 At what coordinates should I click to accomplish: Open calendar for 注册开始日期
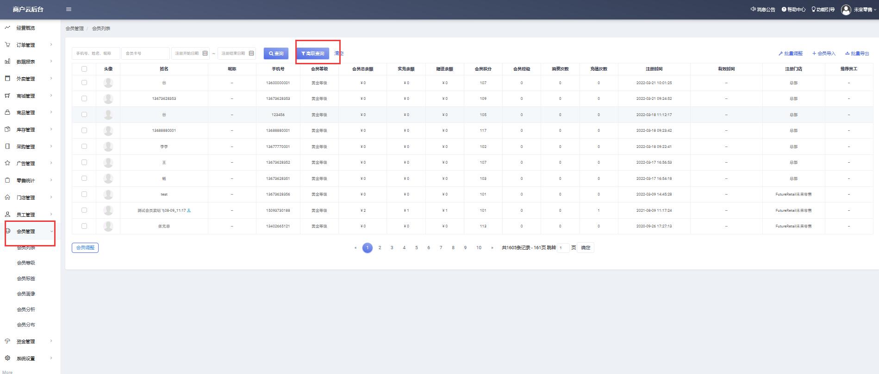coord(205,53)
